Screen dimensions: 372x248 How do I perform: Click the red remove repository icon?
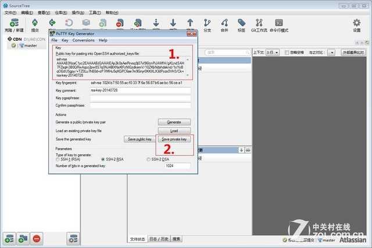37,238
